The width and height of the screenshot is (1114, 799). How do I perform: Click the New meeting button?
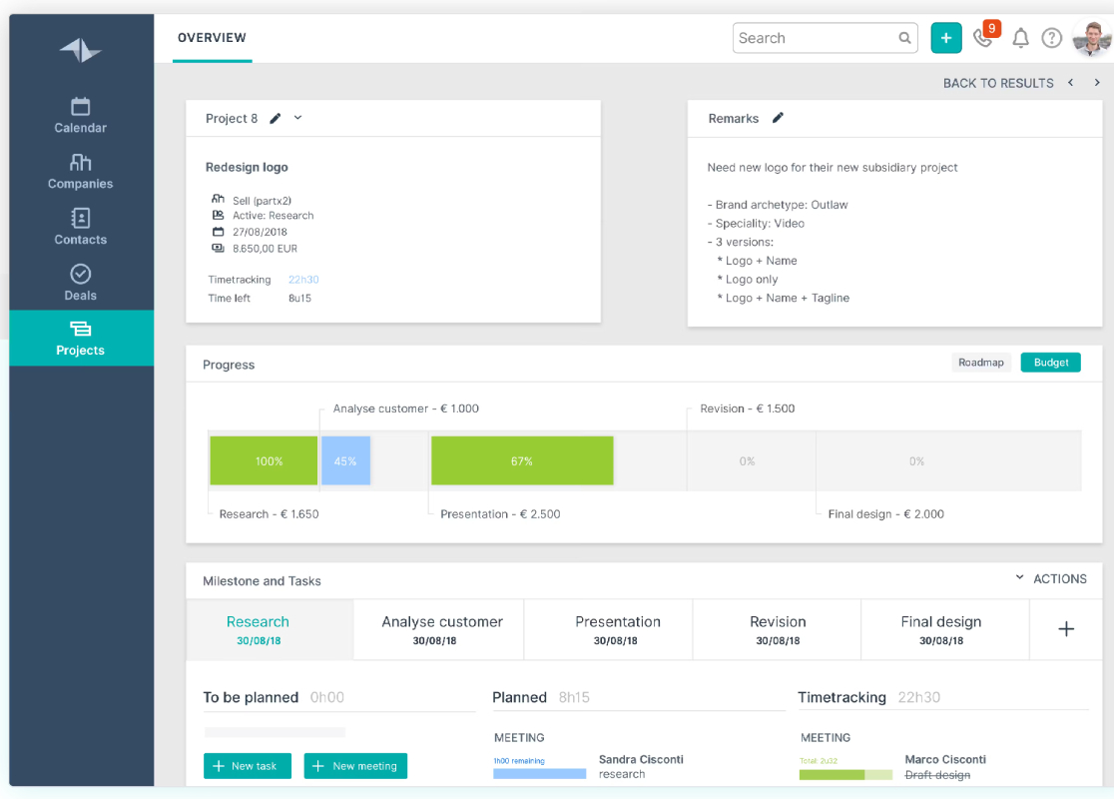tap(355, 766)
